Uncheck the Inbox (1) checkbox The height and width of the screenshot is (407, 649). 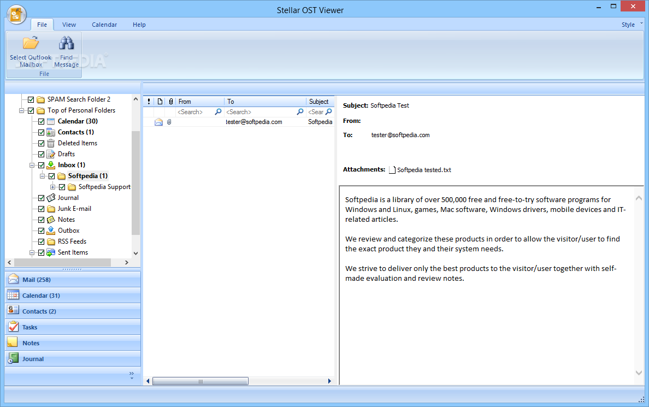click(42, 165)
